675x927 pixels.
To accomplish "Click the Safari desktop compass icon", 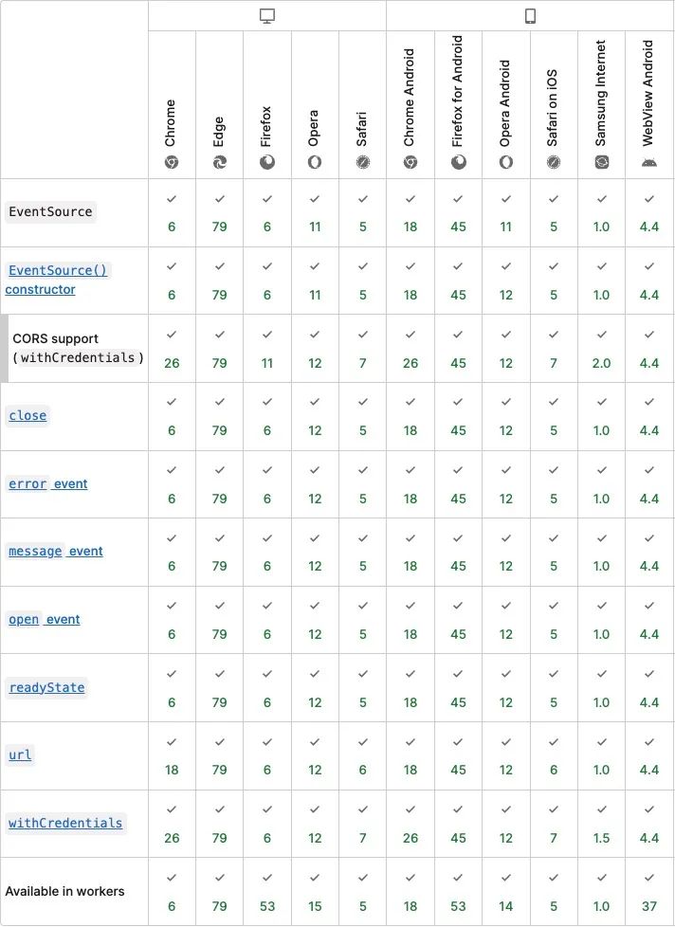I will pyautogui.click(x=363, y=162).
